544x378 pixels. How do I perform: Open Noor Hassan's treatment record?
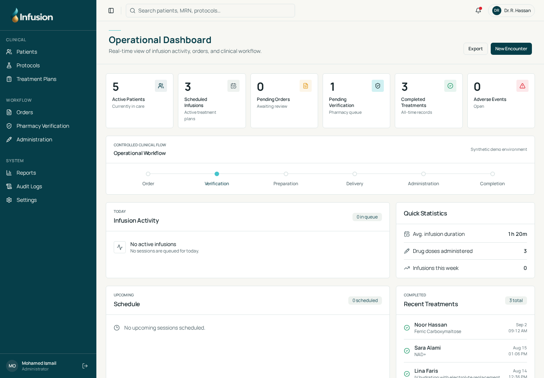[x=465, y=328]
